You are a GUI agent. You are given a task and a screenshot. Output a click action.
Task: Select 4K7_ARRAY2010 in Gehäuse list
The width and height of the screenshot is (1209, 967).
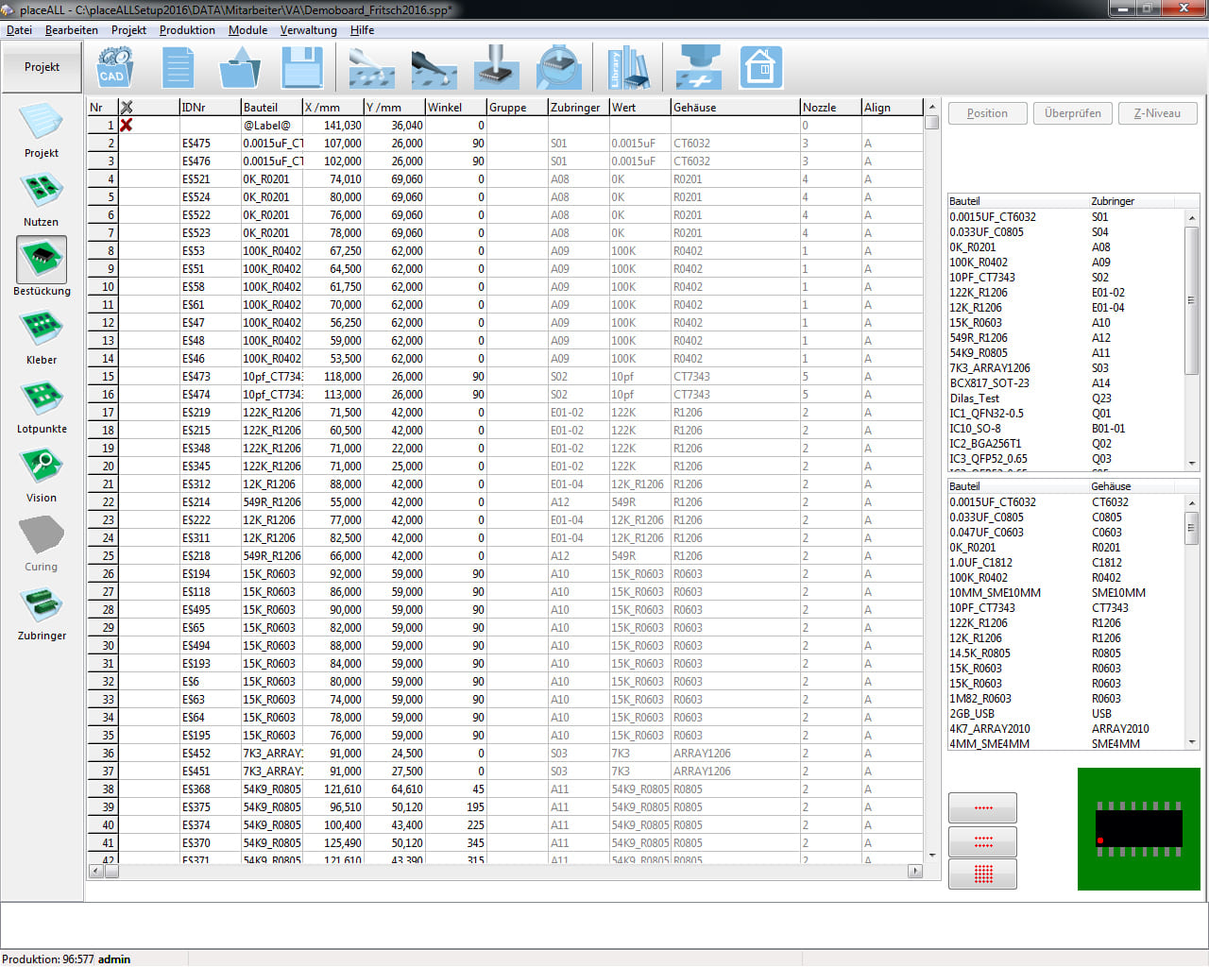pyautogui.click(x=990, y=729)
